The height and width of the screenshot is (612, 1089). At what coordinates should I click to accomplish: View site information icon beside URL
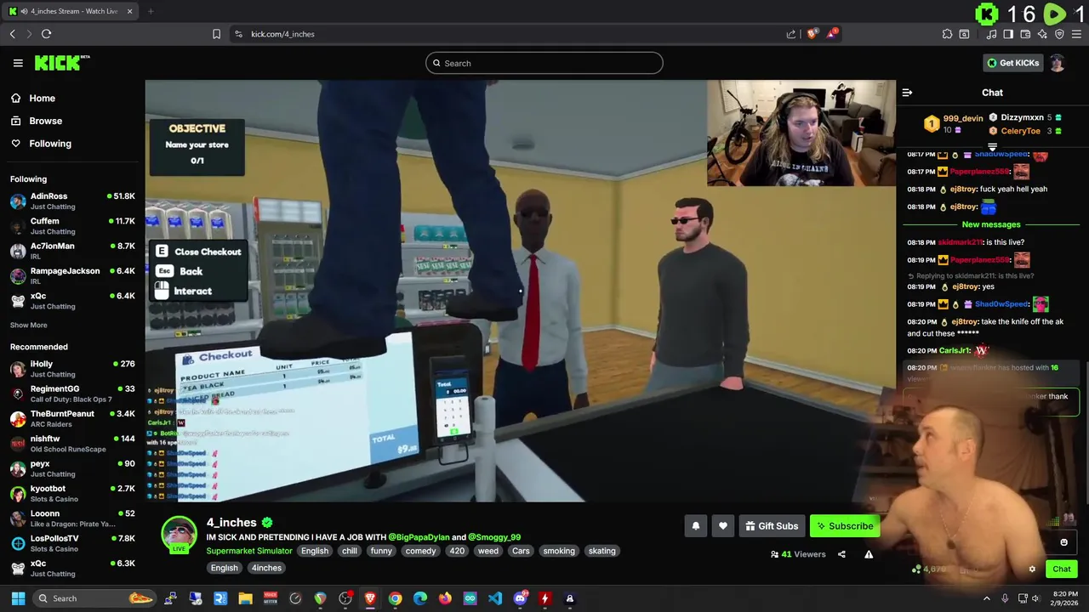coord(238,34)
